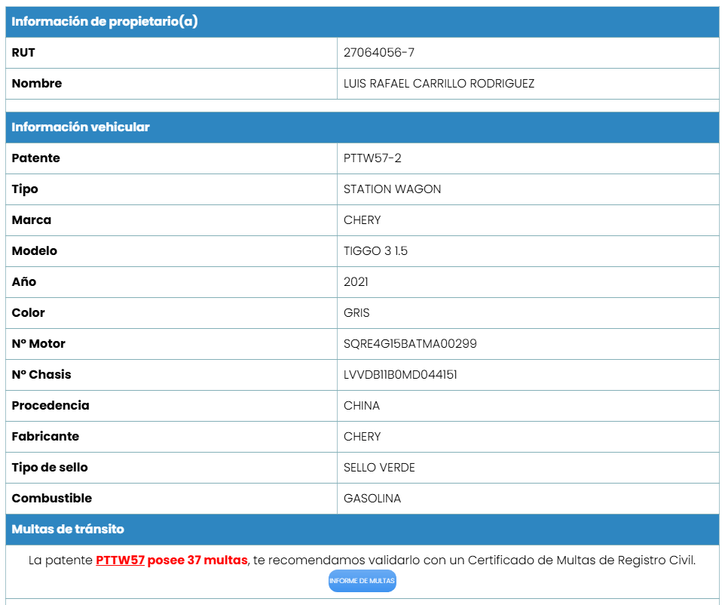Screen dimensions: 725x605
Task: Select the Modelo value TIGGO 3 1.5
Action: 375,251
